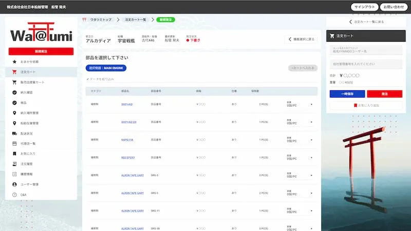Click the +カートへ入れる button
Viewport: 411px width, 231px height.
coord(303,68)
